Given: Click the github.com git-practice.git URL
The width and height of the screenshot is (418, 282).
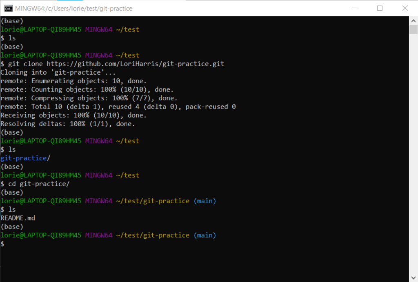Looking at the screenshot, I should tap(135, 64).
